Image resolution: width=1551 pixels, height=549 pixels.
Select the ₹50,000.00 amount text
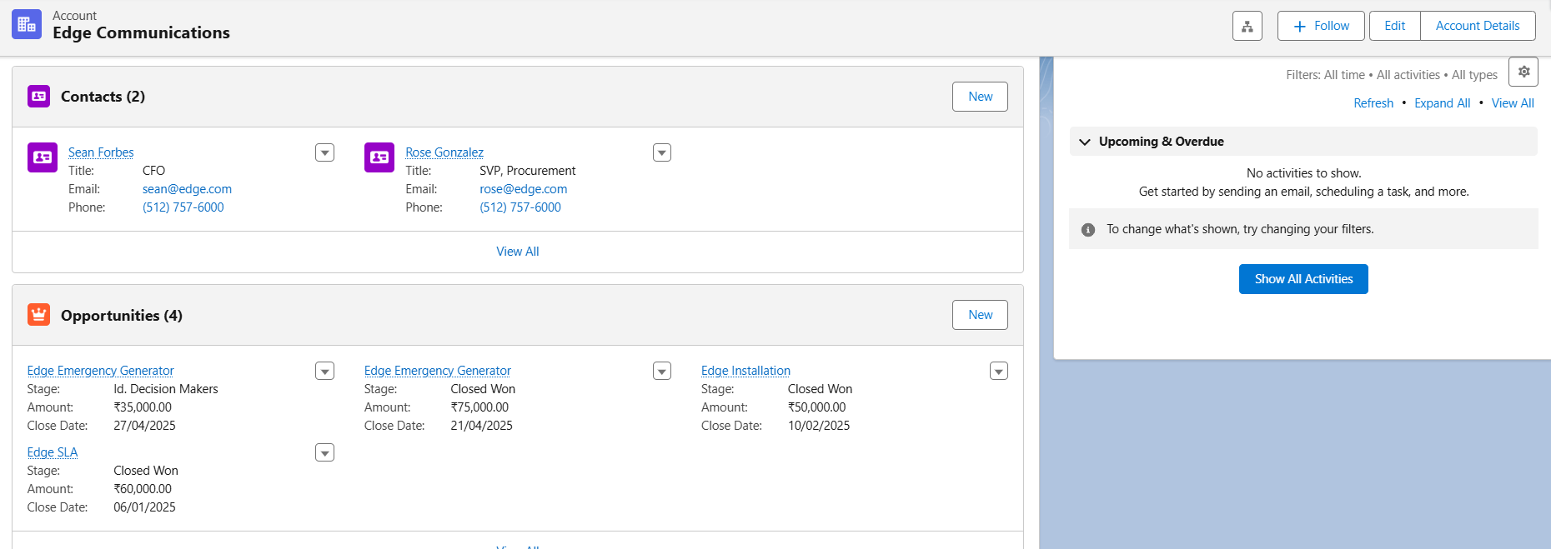tap(817, 407)
